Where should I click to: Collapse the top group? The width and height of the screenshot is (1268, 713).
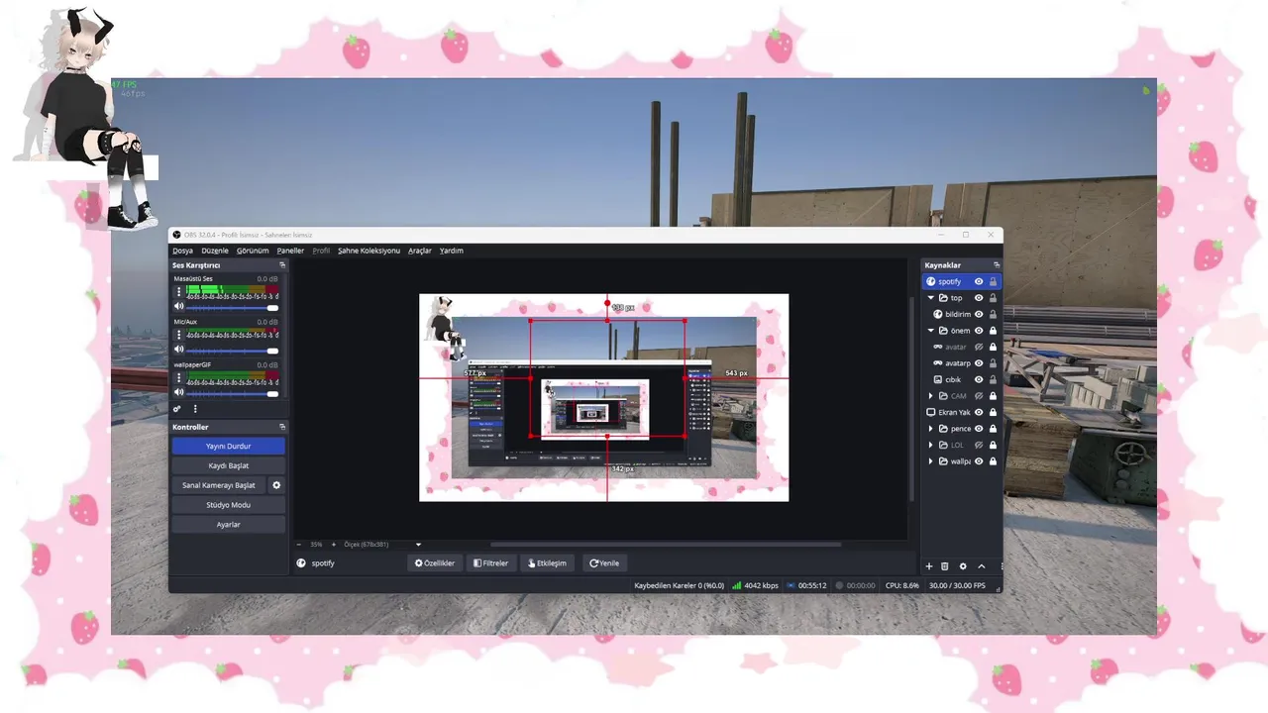coord(930,298)
